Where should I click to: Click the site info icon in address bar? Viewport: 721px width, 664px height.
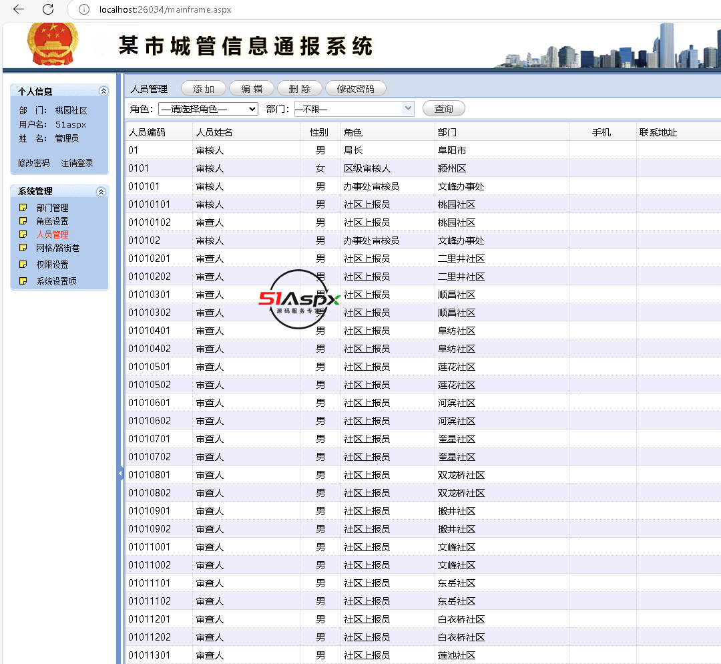coord(83,9)
